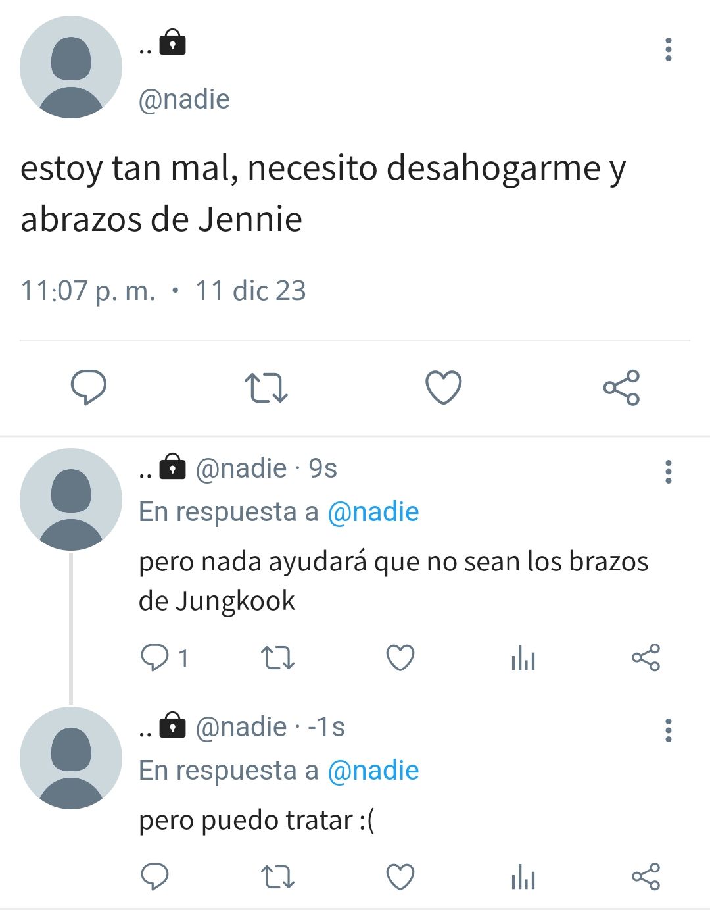This screenshot has height=910, width=710.
Task: Like the Jungkook reply
Action: point(400,657)
